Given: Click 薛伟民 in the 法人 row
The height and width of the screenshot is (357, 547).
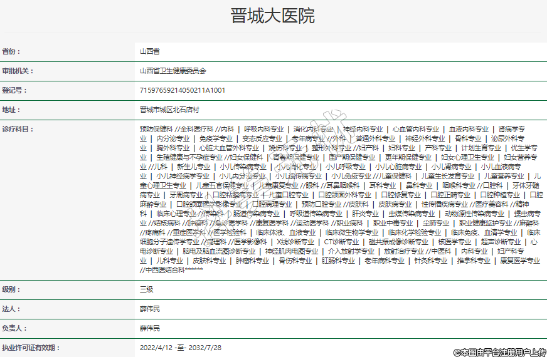Looking at the screenshot, I should click(x=149, y=309).
